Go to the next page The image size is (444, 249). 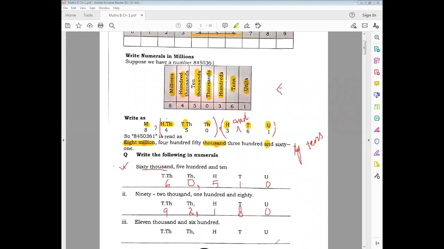189,26
